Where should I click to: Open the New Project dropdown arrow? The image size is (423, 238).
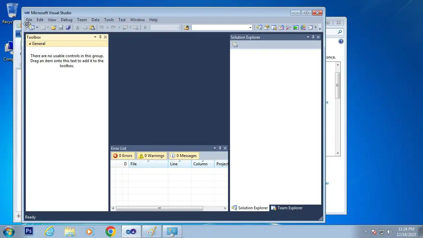click(37, 28)
